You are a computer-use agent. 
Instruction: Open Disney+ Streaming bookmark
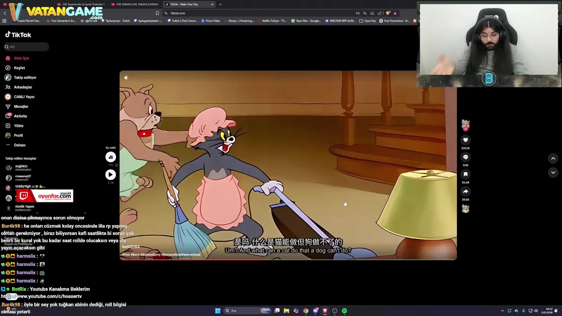[239, 21]
